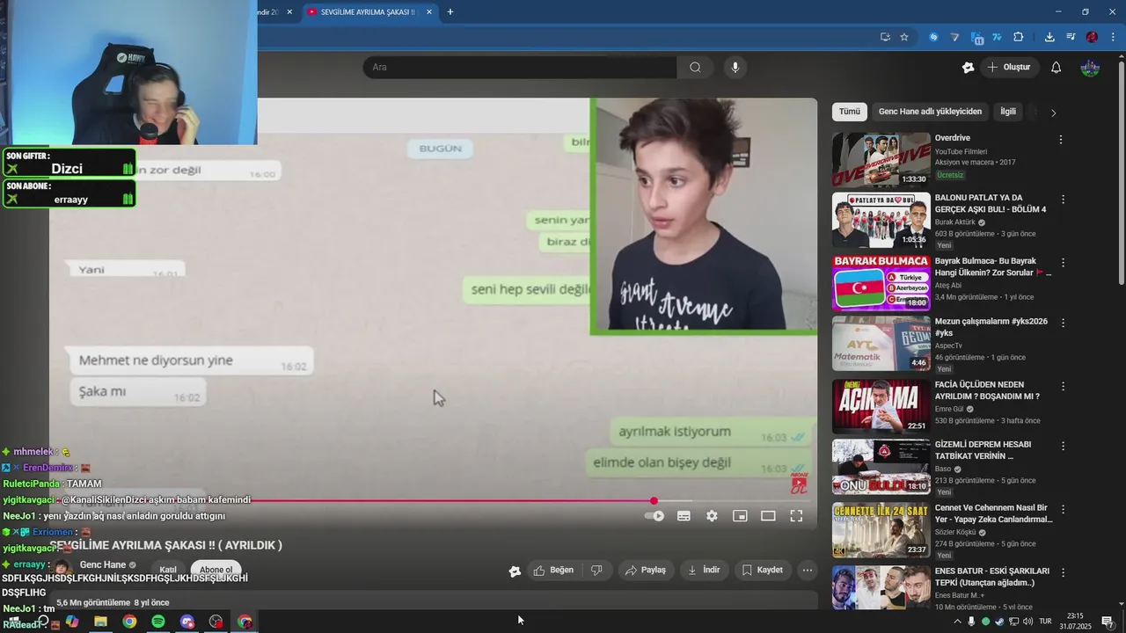1126x633 pixels.
Task: Open YouTube notifications bell
Action: click(1057, 68)
